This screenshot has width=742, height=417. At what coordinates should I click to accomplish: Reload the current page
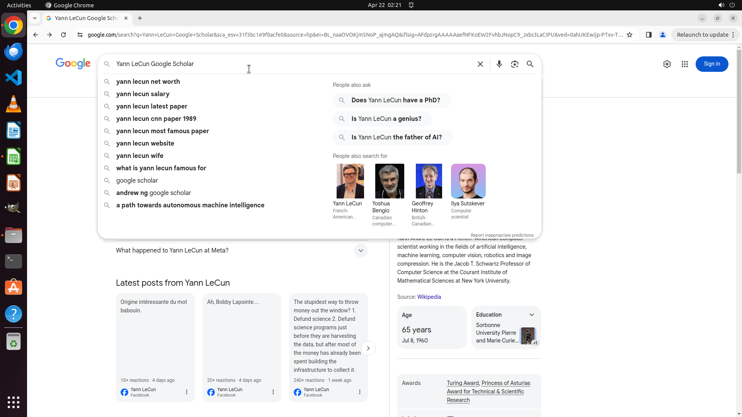tap(63, 35)
